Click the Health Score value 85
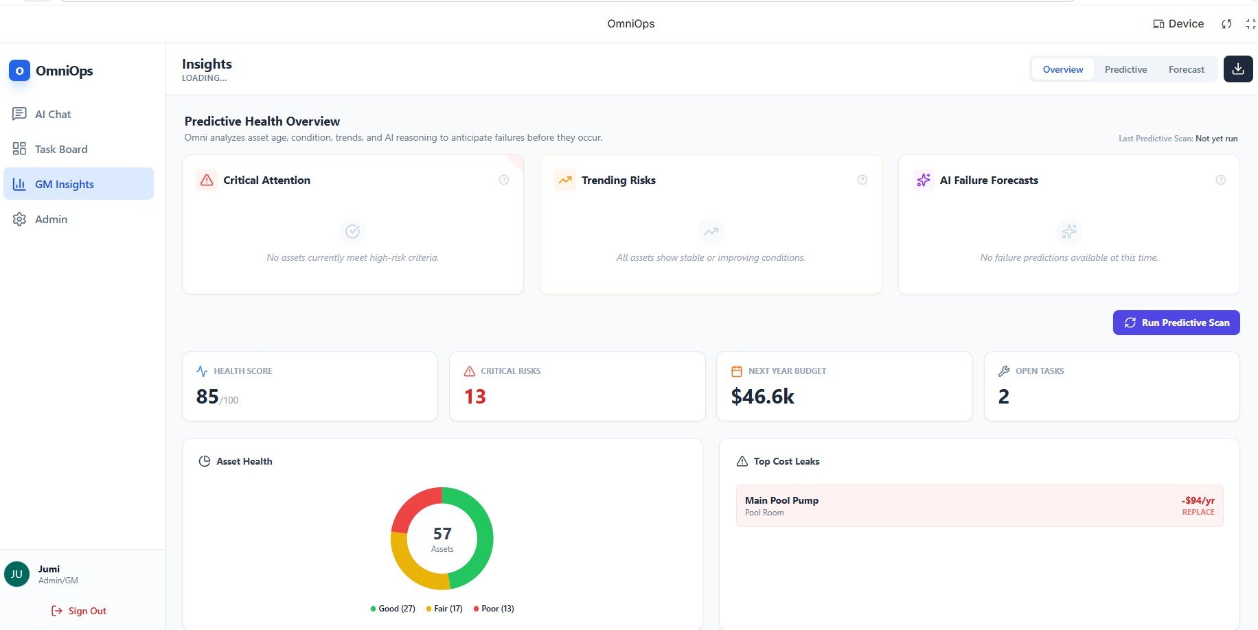Image resolution: width=1258 pixels, height=630 pixels. [x=207, y=397]
